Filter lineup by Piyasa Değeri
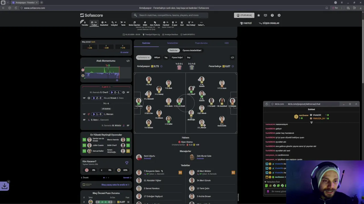The width and height of the screenshot is (364, 204). (177, 58)
